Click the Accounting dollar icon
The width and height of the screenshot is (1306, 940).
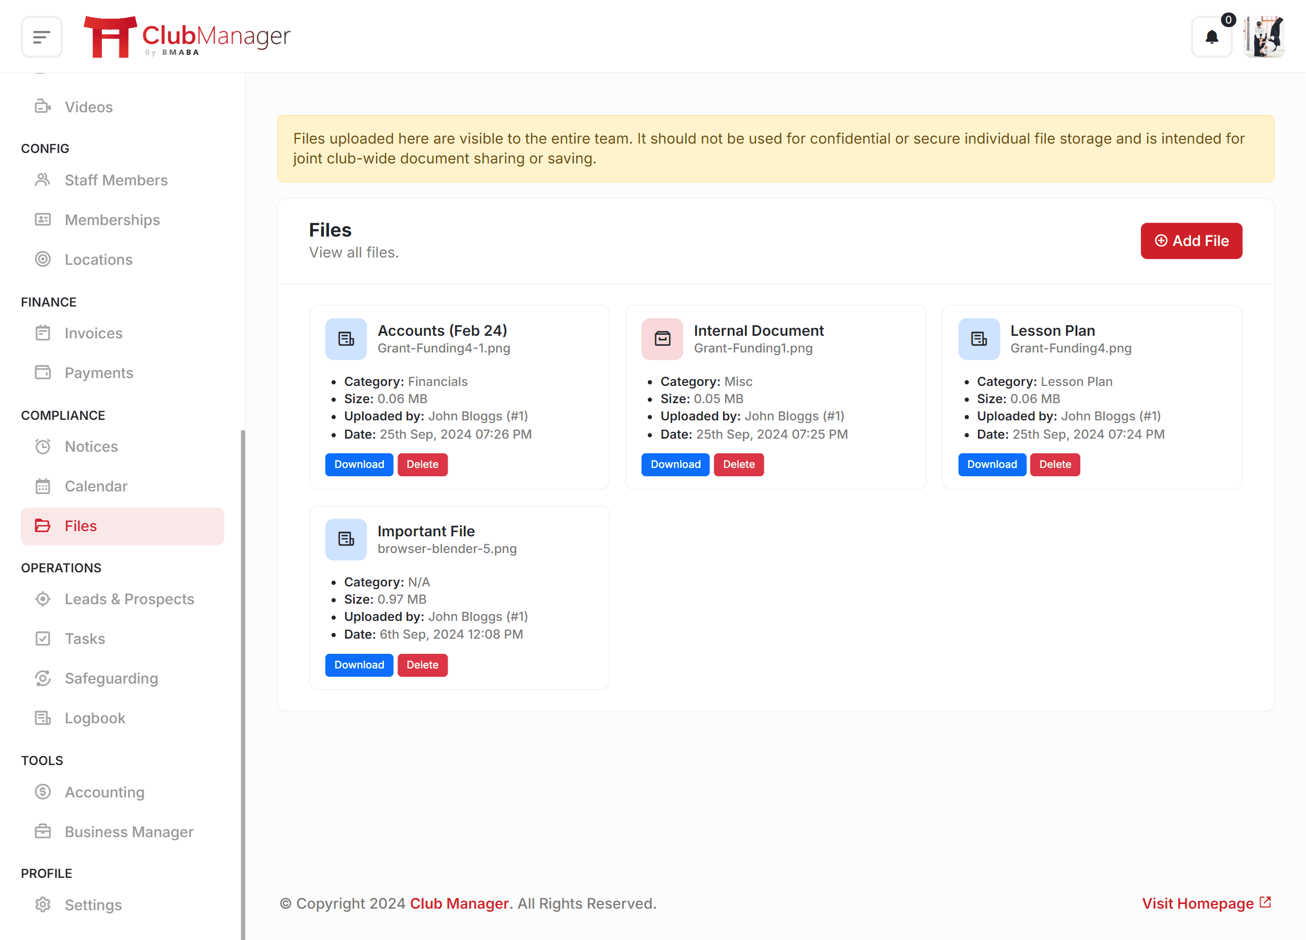click(43, 792)
